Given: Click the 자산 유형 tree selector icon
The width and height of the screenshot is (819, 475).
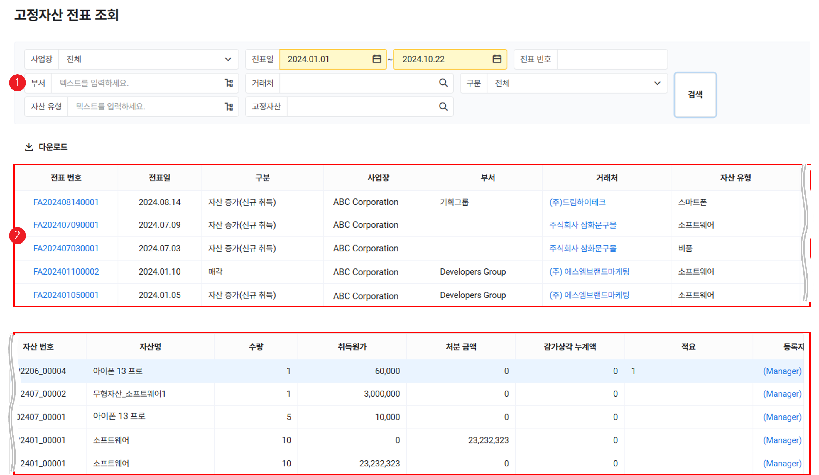Looking at the screenshot, I should point(229,107).
